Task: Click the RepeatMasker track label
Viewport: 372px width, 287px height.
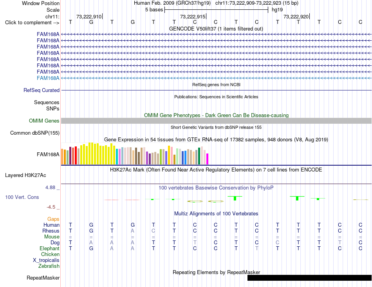Action: tap(43, 278)
